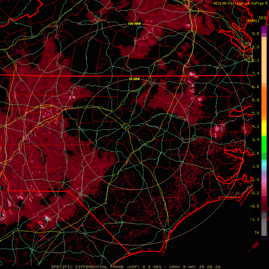
Task: Click the "9 MAY 25" date in the caption
Action: (x=194, y=267)
